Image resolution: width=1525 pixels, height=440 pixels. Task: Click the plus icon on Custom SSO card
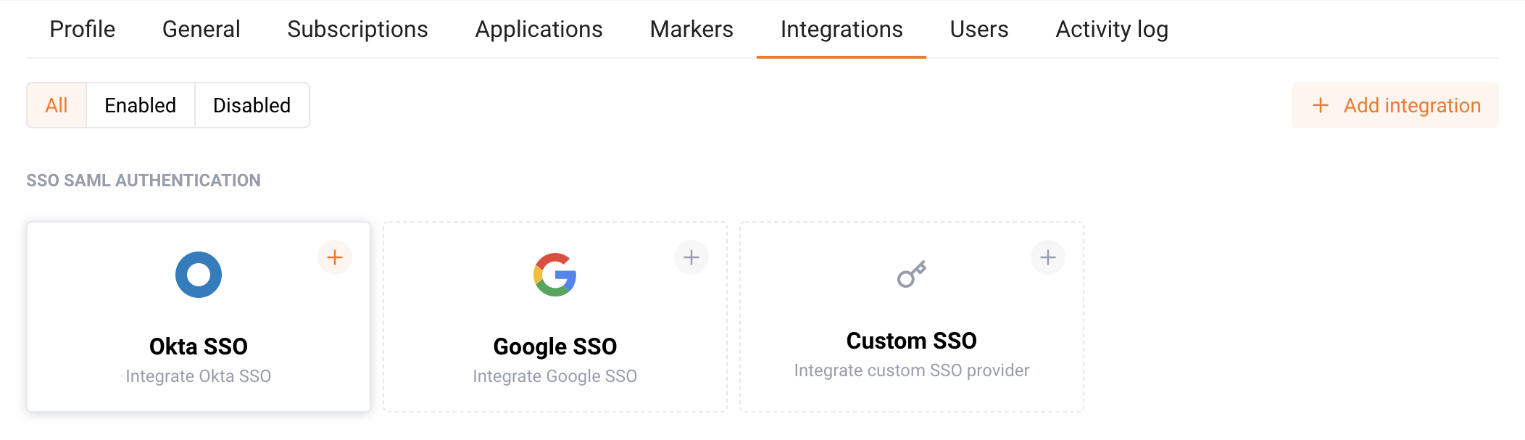pos(1047,257)
